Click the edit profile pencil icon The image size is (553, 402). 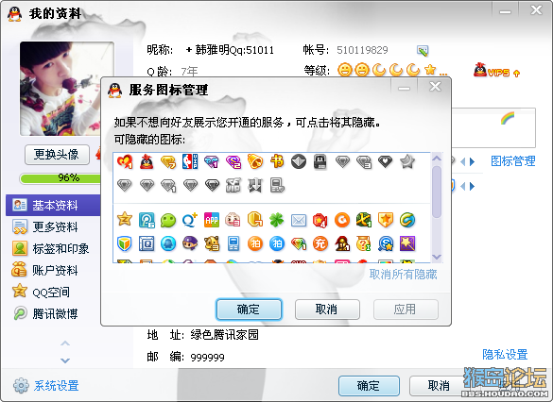point(423,50)
